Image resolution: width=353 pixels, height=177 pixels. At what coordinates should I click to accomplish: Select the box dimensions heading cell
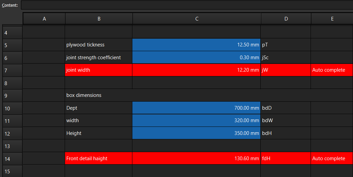[98, 95]
